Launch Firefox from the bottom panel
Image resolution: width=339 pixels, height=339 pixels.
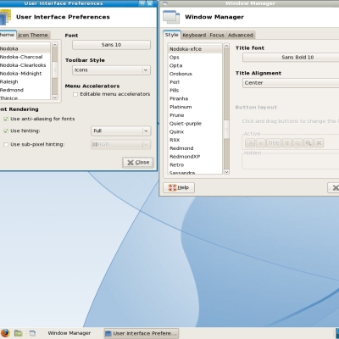5,333
